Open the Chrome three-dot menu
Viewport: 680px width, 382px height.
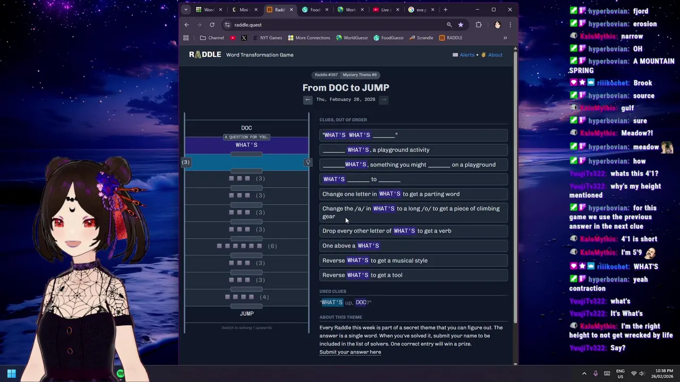(x=510, y=25)
